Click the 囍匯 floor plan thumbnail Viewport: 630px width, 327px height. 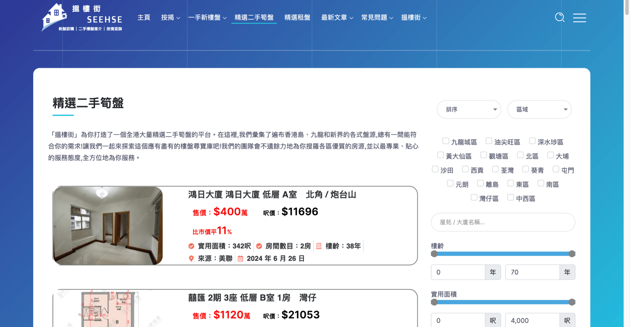coord(108,309)
